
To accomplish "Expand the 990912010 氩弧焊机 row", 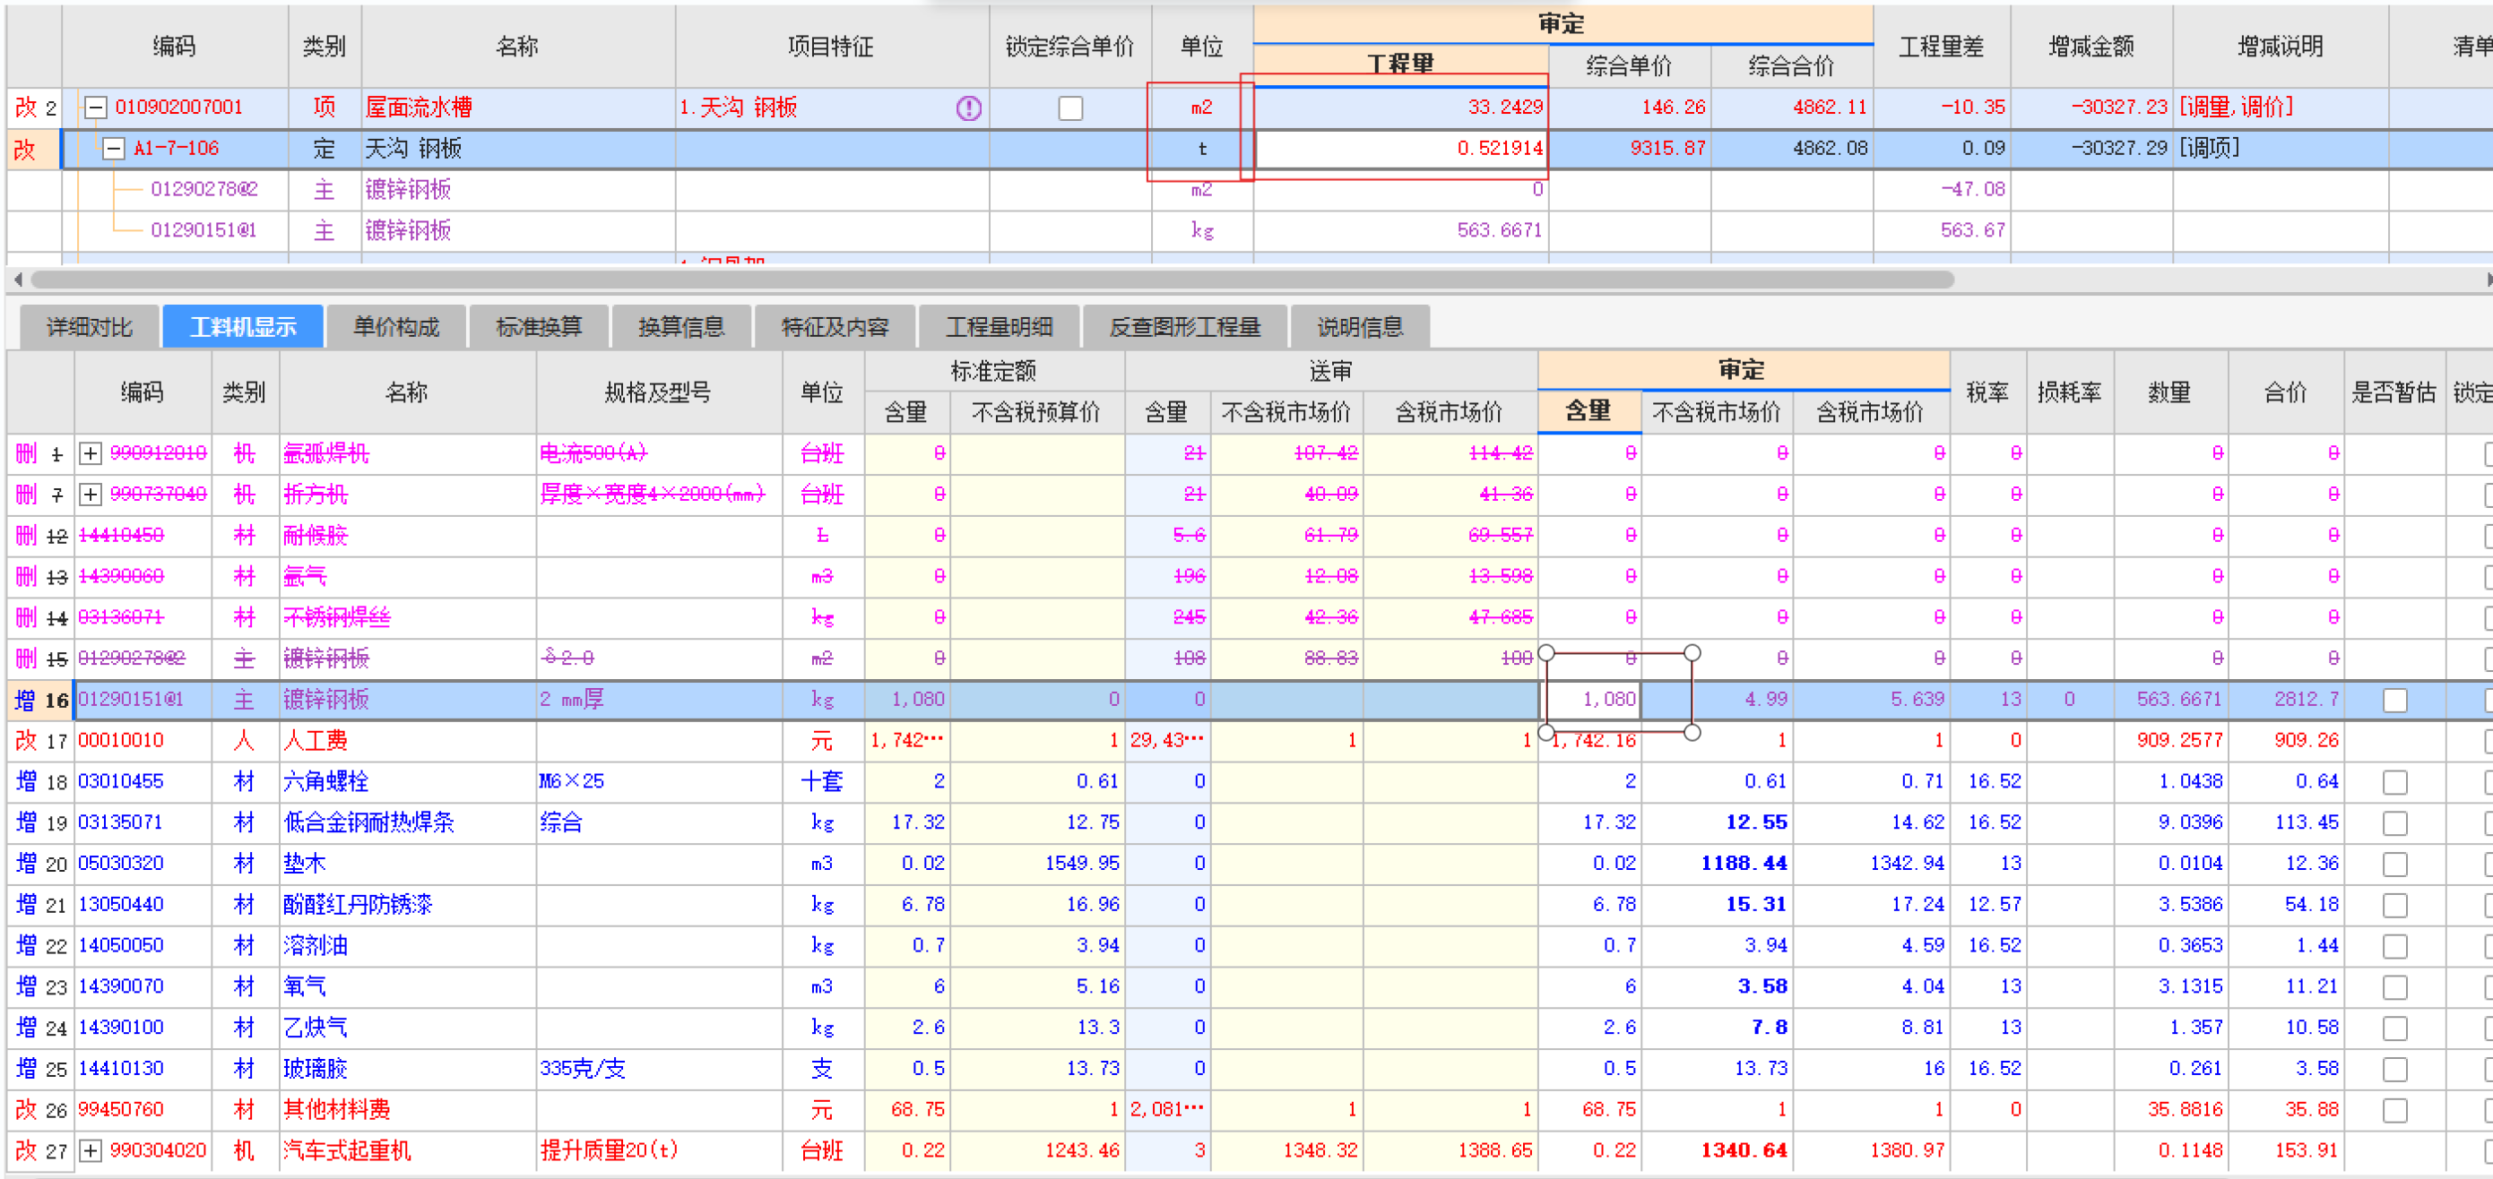I will [90, 452].
